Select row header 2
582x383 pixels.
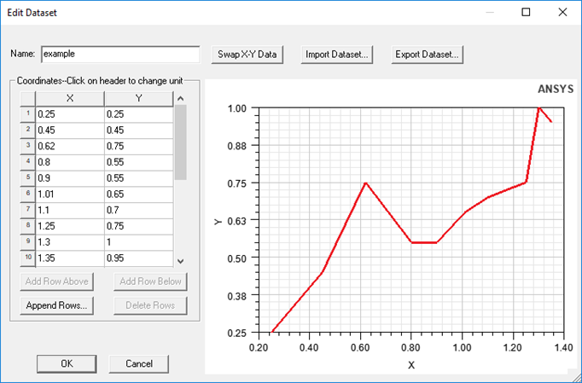point(28,131)
